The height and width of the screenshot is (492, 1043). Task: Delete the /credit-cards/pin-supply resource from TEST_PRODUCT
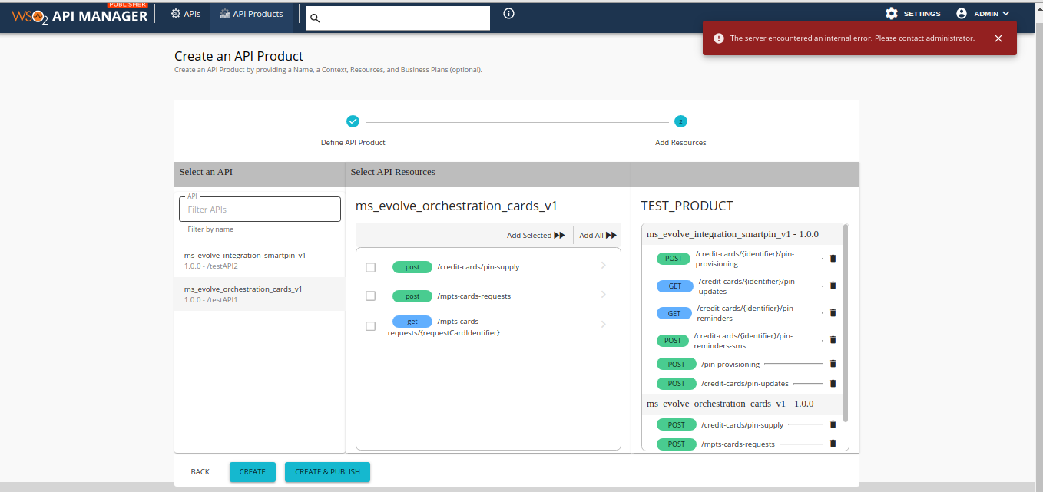(833, 424)
